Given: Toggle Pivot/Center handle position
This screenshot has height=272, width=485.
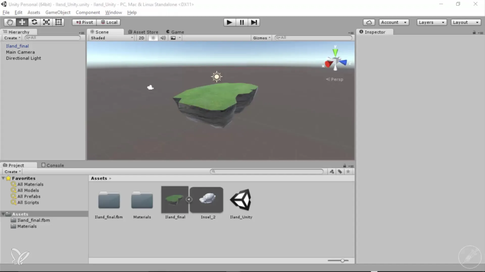Looking at the screenshot, I should [x=84, y=22].
